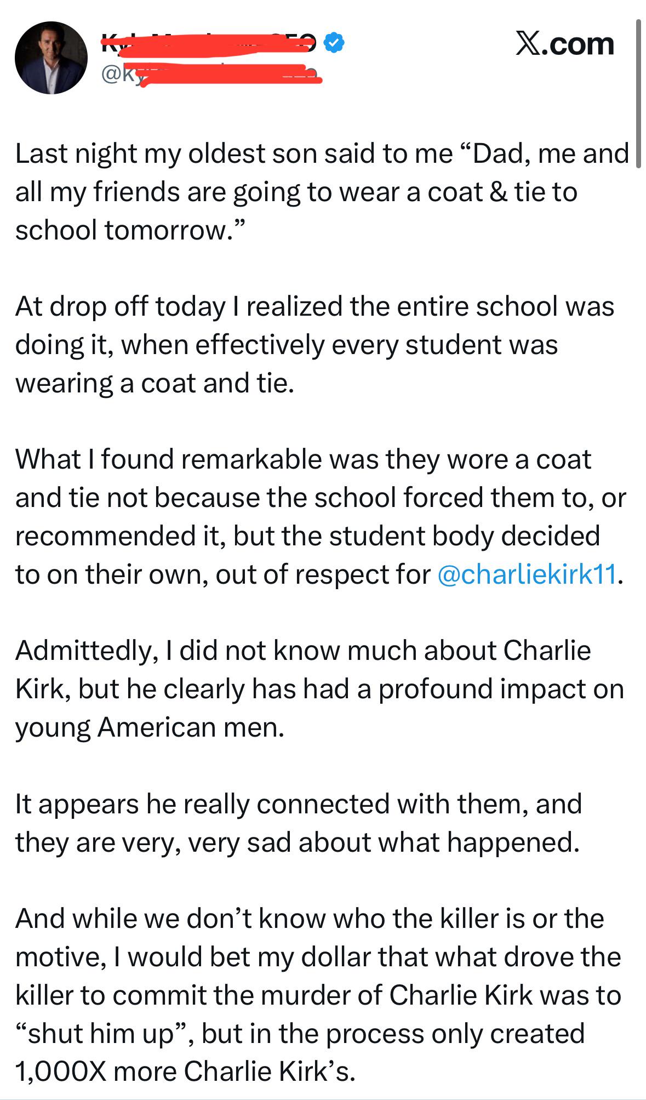
Task: Click the line "school tomorrow."
Action: (128, 230)
